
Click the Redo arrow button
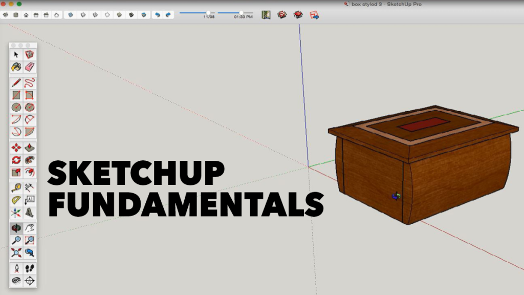coord(168,15)
